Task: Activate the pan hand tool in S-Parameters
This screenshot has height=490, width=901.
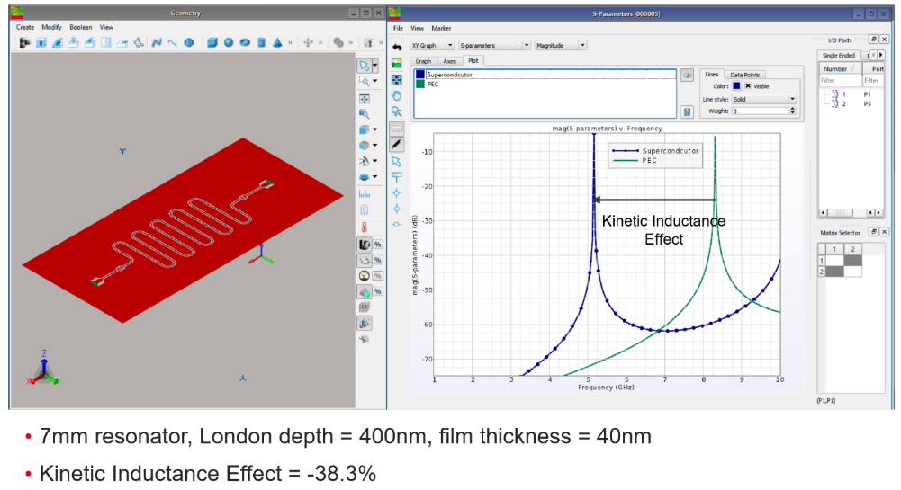Action: 396,95
